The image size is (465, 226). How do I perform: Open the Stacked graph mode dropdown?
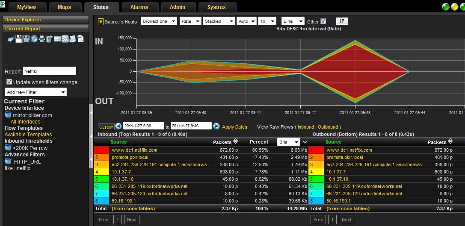pyautogui.click(x=219, y=21)
